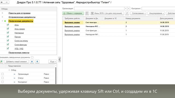Select Полученные документы filter
Image resolution: width=175 pixels, height=98 pixels.
tap(21, 21)
